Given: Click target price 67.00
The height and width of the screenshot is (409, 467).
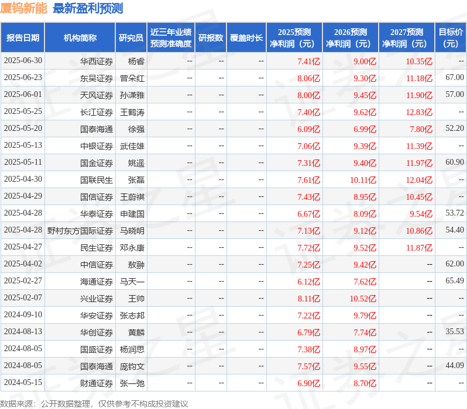Looking at the screenshot, I should click(x=455, y=78).
